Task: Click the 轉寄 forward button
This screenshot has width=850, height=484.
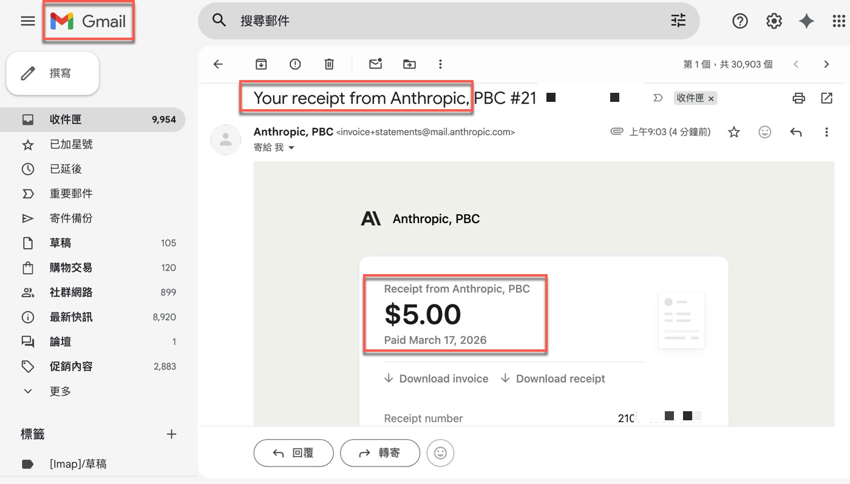Action: pos(380,452)
